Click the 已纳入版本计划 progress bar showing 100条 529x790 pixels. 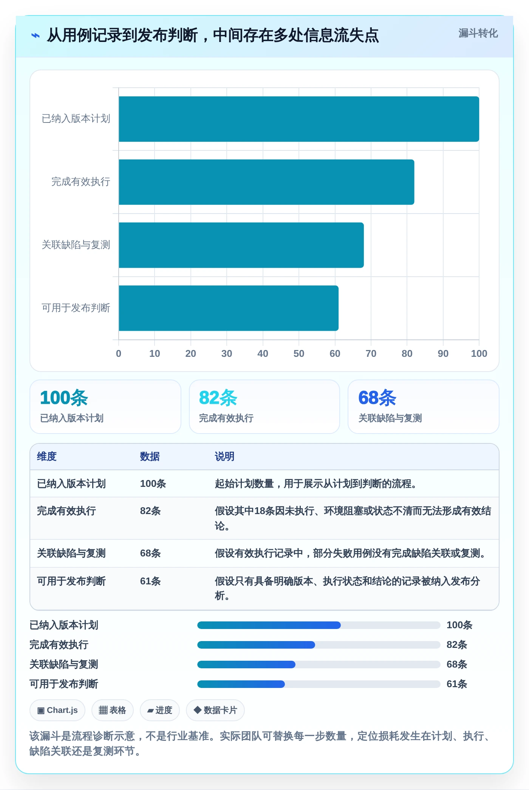[x=319, y=625]
